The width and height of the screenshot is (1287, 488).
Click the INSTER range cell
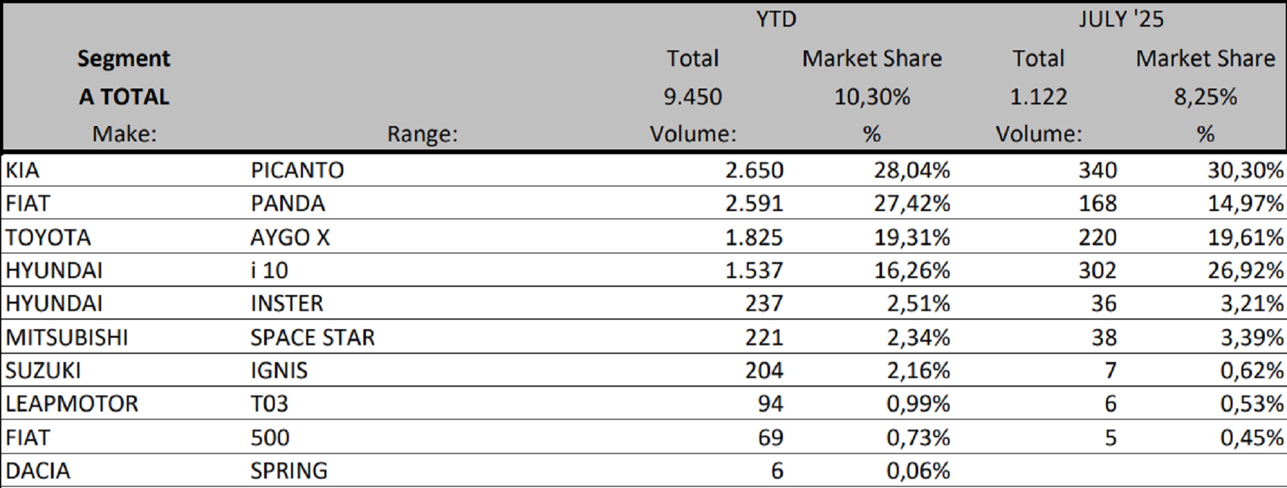287,304
